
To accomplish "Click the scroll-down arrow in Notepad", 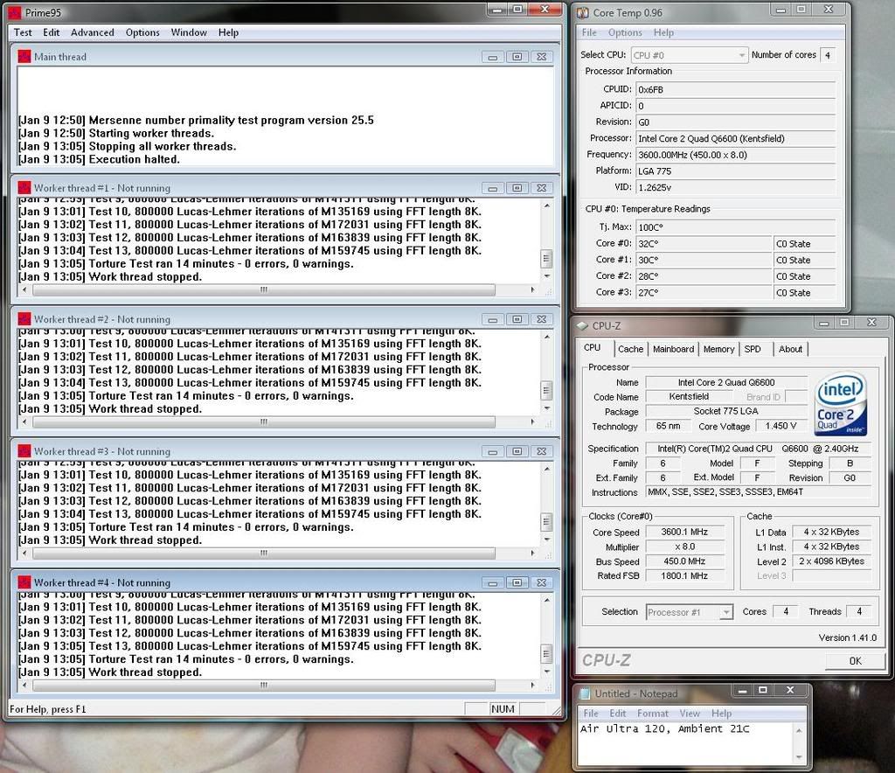I will point(799,756).
